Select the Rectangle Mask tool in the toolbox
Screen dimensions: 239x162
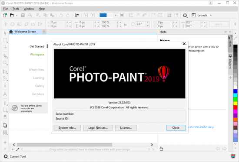pos(5,40)
